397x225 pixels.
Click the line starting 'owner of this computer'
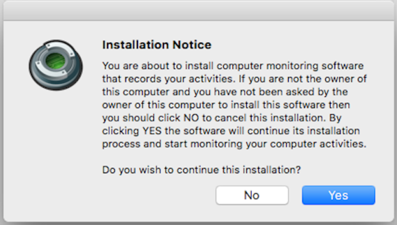click(x=226, y=105)
